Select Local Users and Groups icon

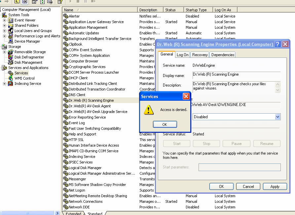point(11,31)
